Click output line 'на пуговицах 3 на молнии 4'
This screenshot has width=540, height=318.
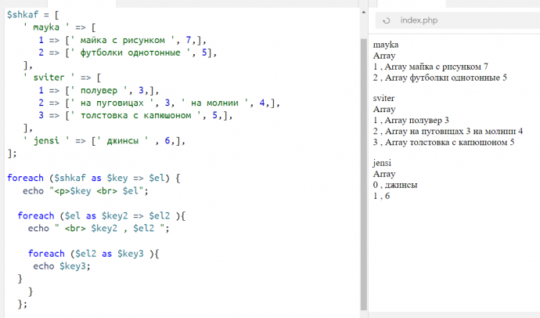coord(448,132)
